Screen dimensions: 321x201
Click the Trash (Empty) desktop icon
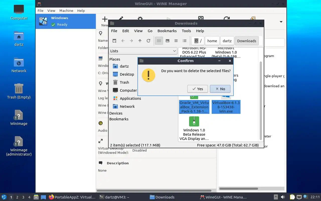click(19, 91)
